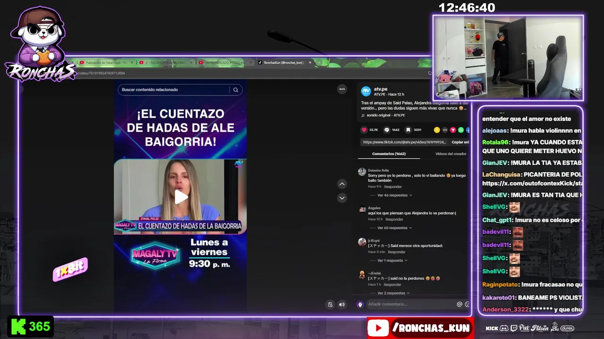This screenshot has width=604, height=339.
Task: Expand 'Ver 46 respuestas'
Action: 394,195
